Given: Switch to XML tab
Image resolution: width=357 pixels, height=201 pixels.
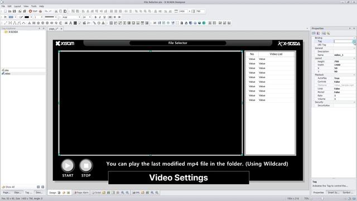Looking at the screenshot, I should pos(136,193).
